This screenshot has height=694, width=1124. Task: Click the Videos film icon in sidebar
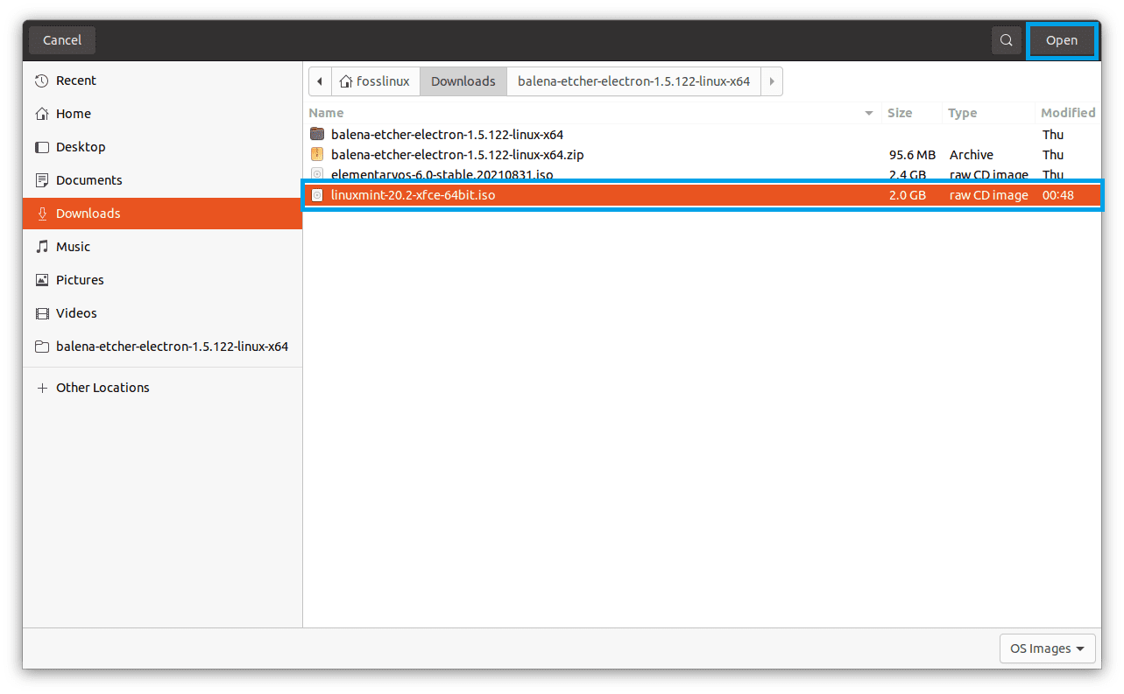point(41,313)
